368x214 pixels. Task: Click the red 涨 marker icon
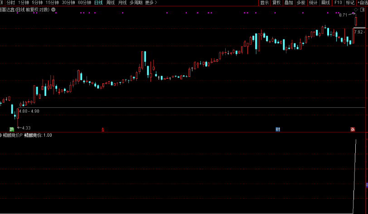(352, 129)
